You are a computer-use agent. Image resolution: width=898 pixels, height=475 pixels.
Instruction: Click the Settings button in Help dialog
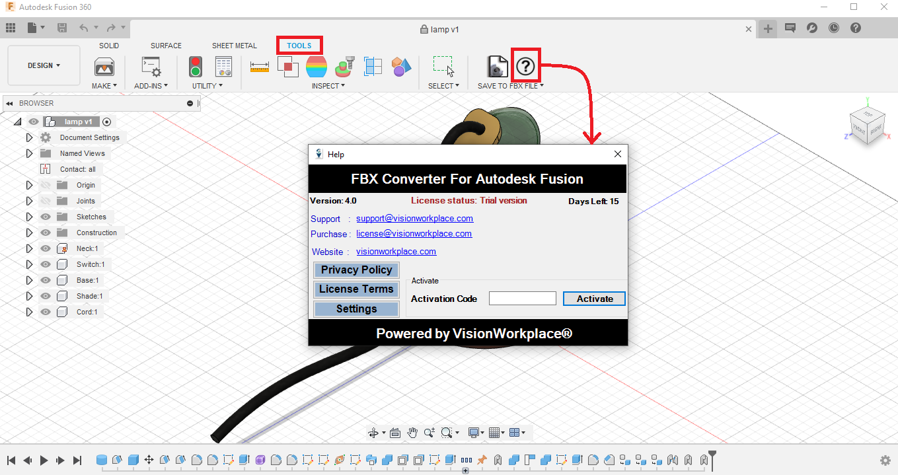(357, 309)
